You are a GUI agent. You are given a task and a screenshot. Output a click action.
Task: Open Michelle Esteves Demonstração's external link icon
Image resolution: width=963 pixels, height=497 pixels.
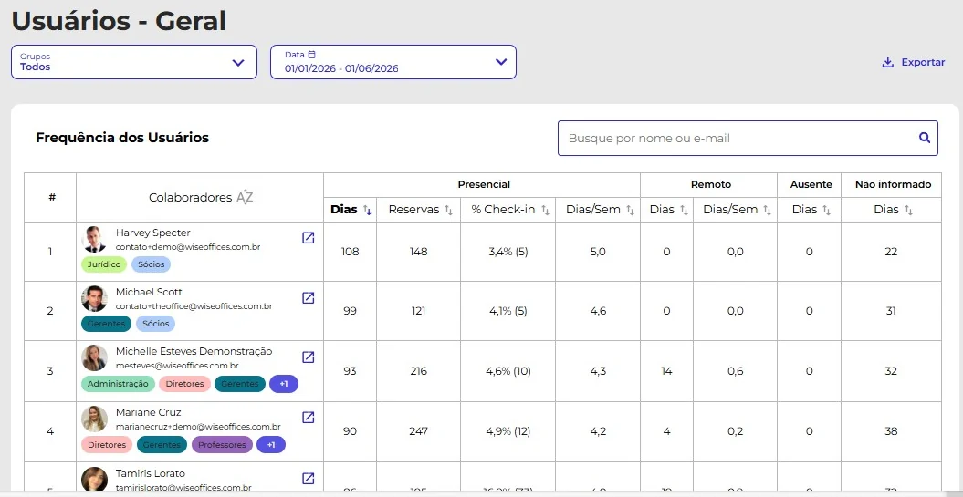[x=309, y=357]
